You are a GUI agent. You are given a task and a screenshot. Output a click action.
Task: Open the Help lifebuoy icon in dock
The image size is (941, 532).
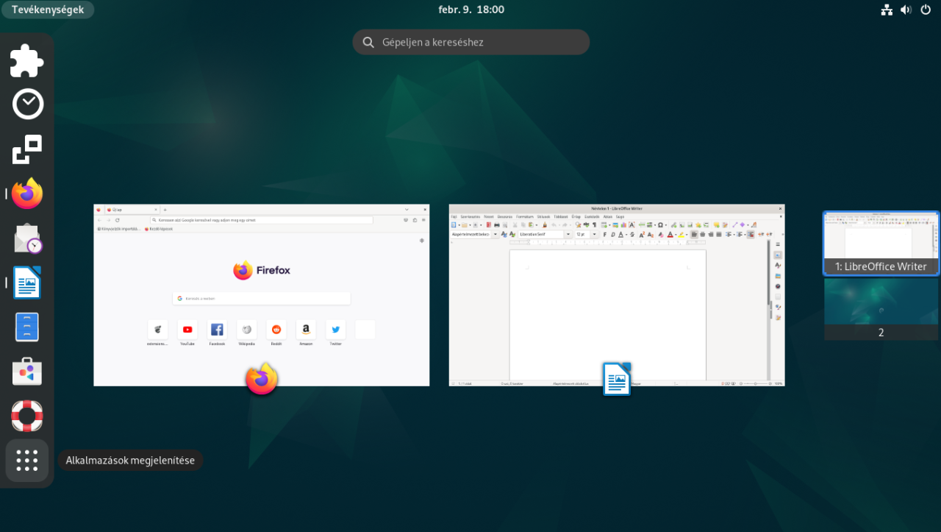click(x=27, y=416)
